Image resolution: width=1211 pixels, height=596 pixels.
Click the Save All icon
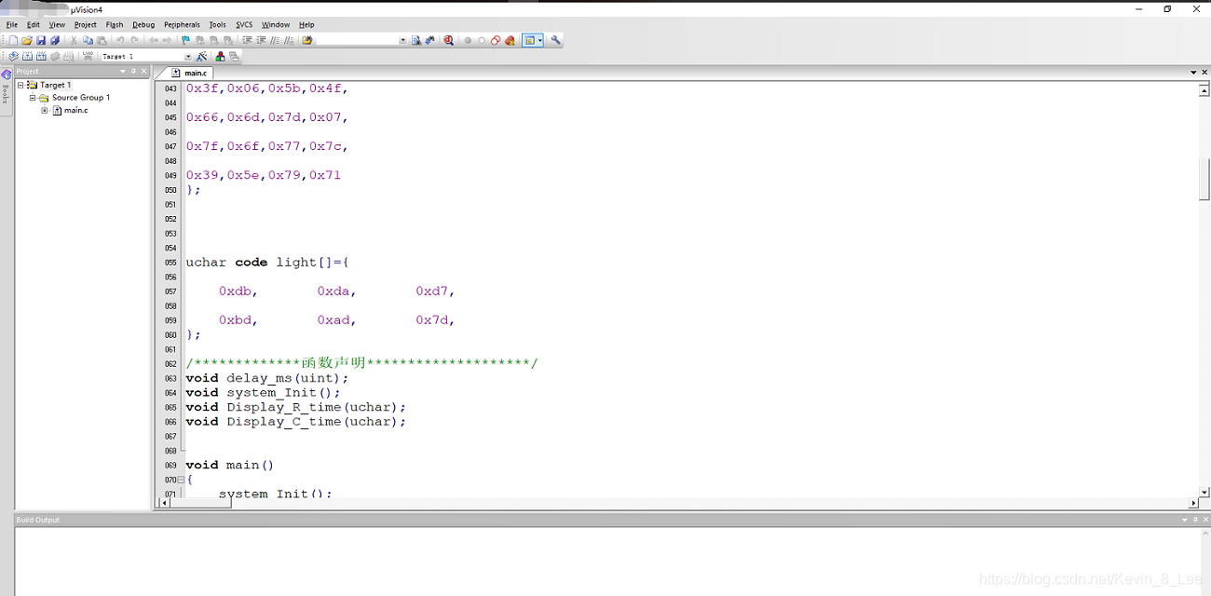(54, 40)
